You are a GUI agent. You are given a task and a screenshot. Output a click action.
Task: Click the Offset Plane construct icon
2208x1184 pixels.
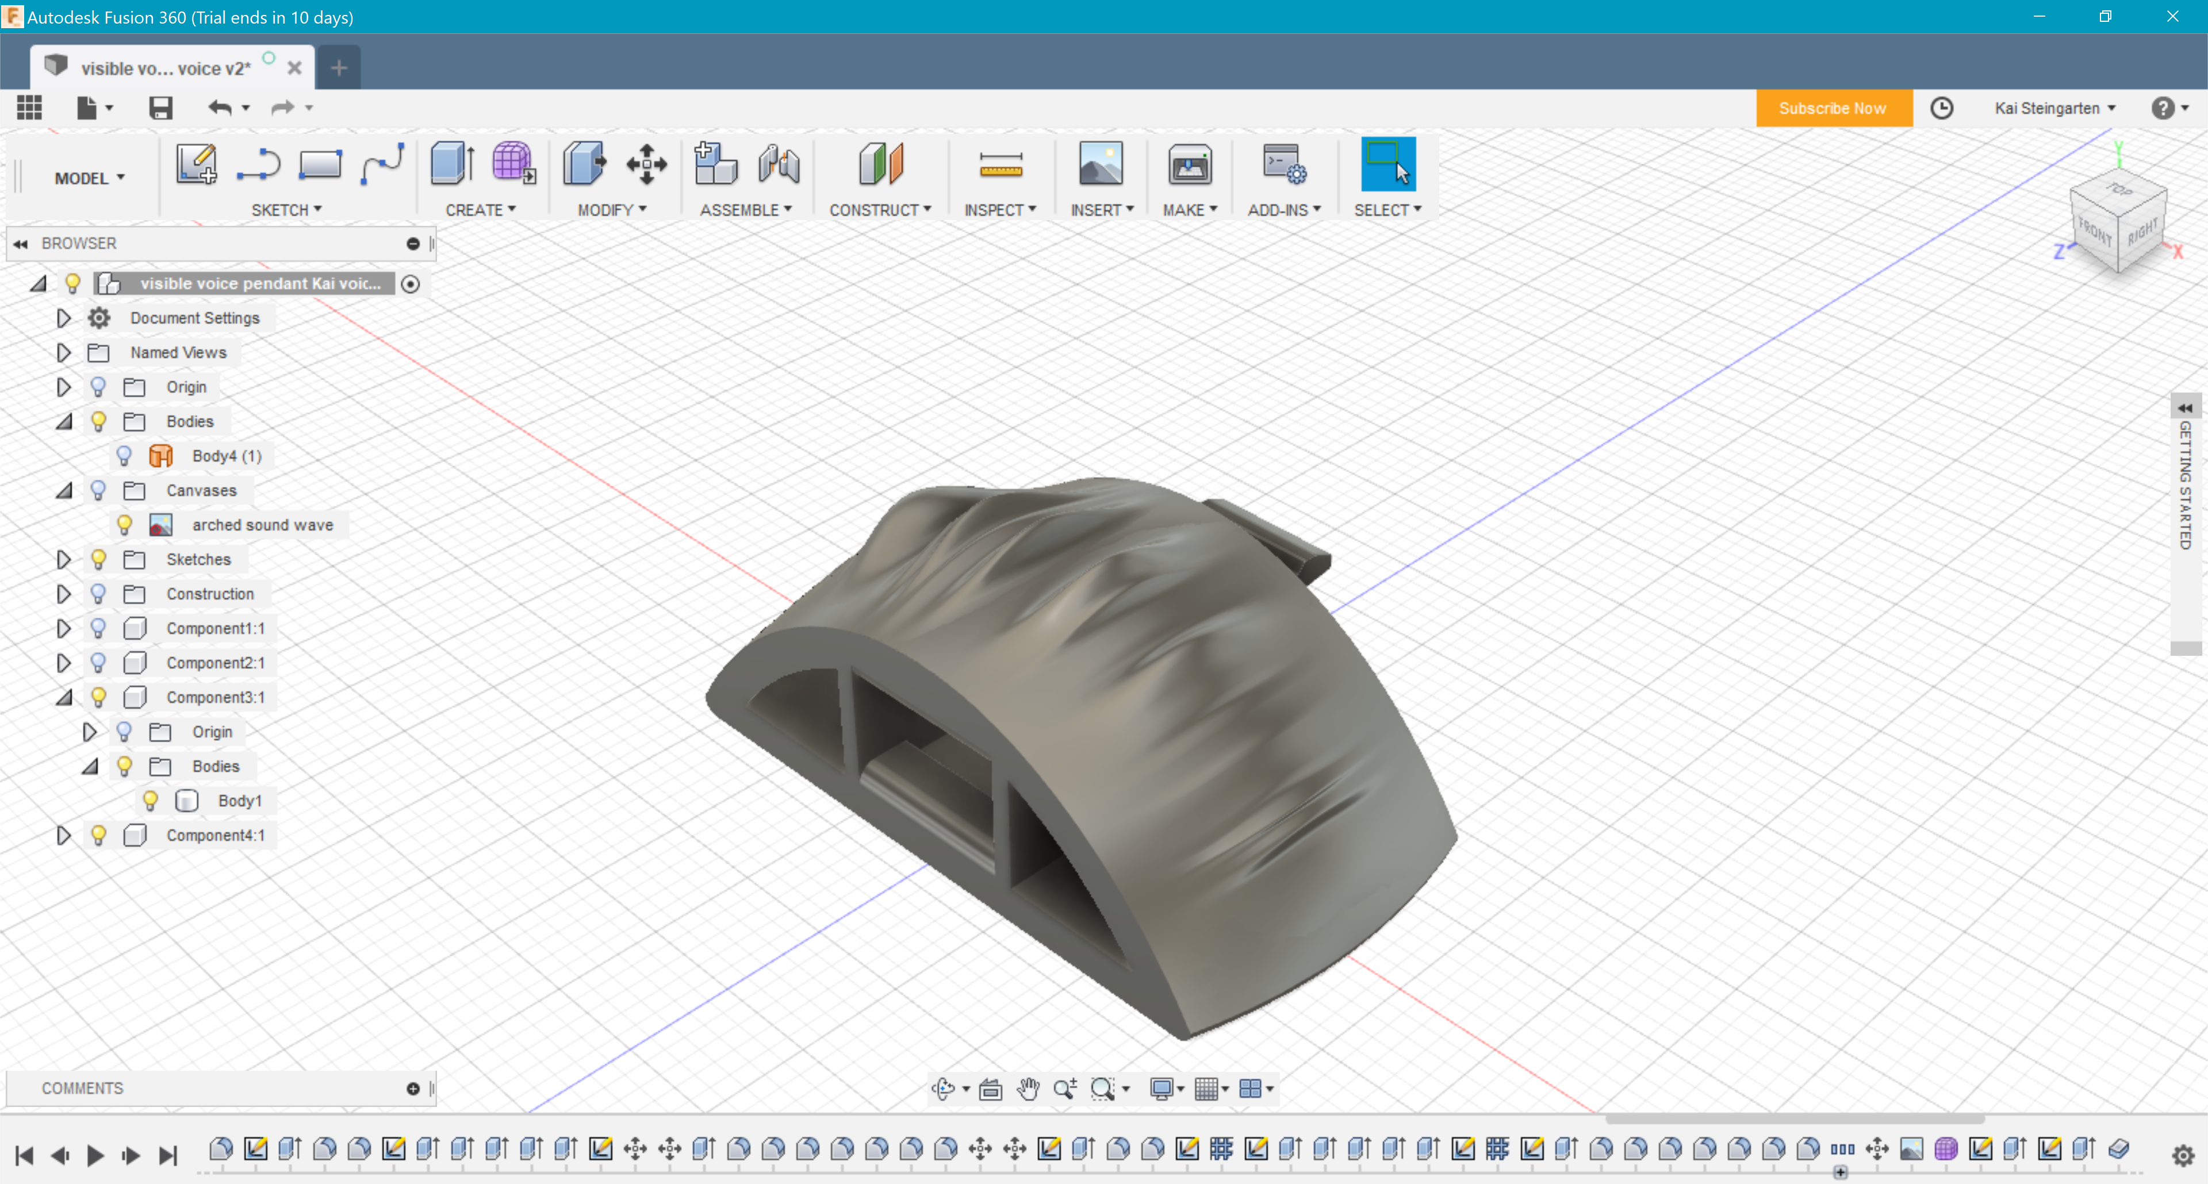tap(880, 164)
